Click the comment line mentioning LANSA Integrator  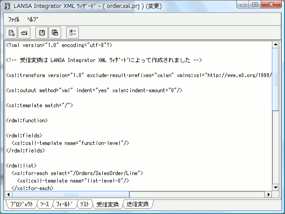tap(104, 60)
